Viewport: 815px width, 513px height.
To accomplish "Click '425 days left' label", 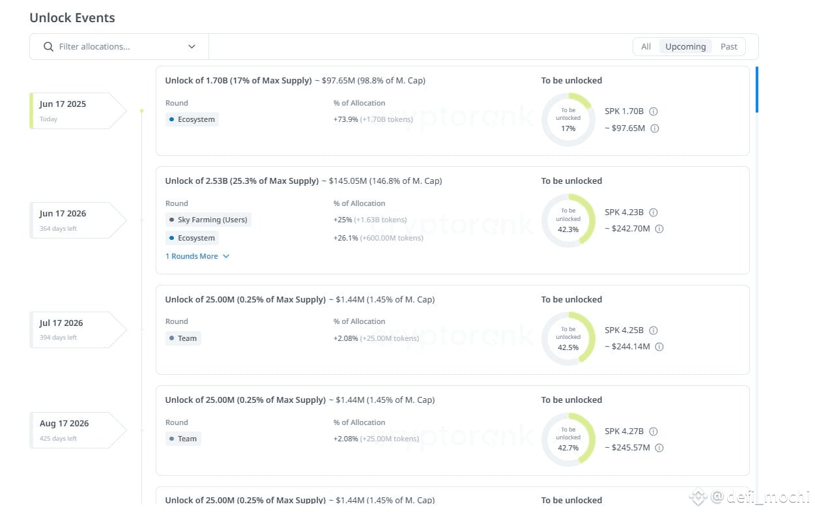I will tap(58, 439).
